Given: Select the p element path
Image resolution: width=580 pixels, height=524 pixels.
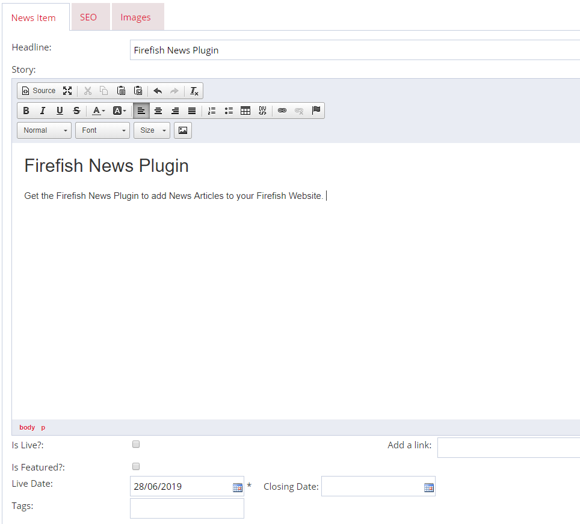Looking at the screenshot, I should (43, 427).
